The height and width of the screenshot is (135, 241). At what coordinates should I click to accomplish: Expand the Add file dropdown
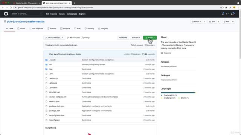click(x=136, y=37)
